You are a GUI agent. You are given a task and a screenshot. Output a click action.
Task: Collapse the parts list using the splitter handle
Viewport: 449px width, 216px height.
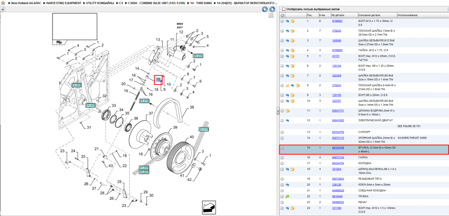(x=278, y=111)
